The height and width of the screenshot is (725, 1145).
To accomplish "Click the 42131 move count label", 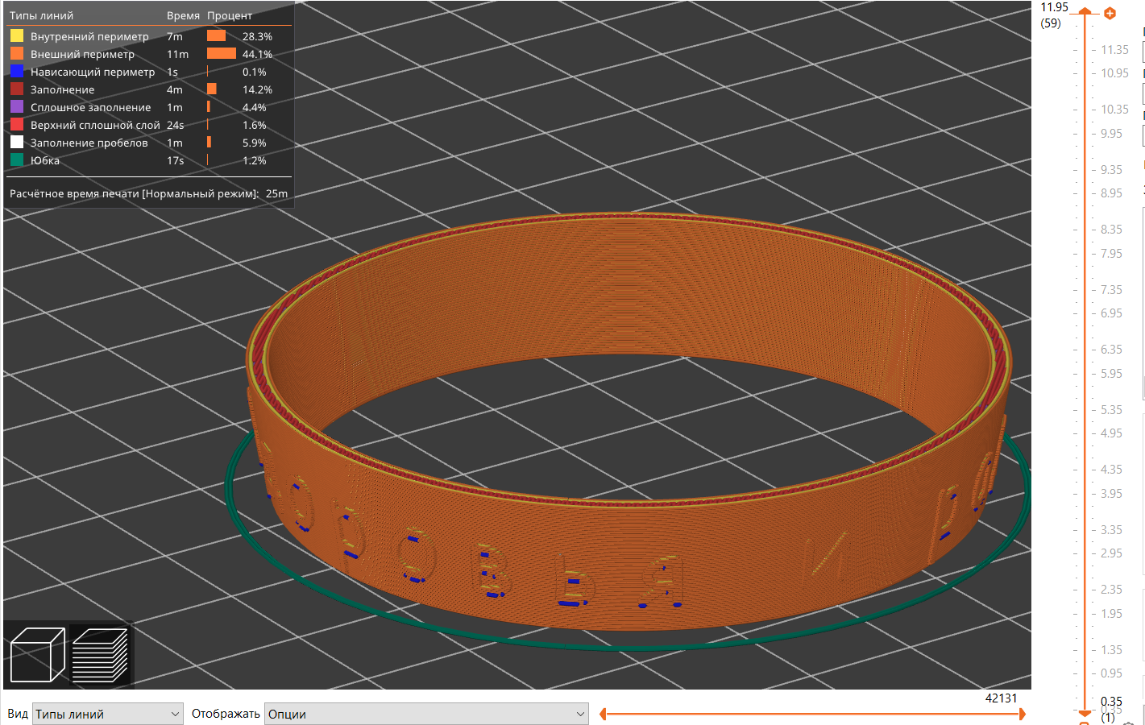I will coord(1001,698).
